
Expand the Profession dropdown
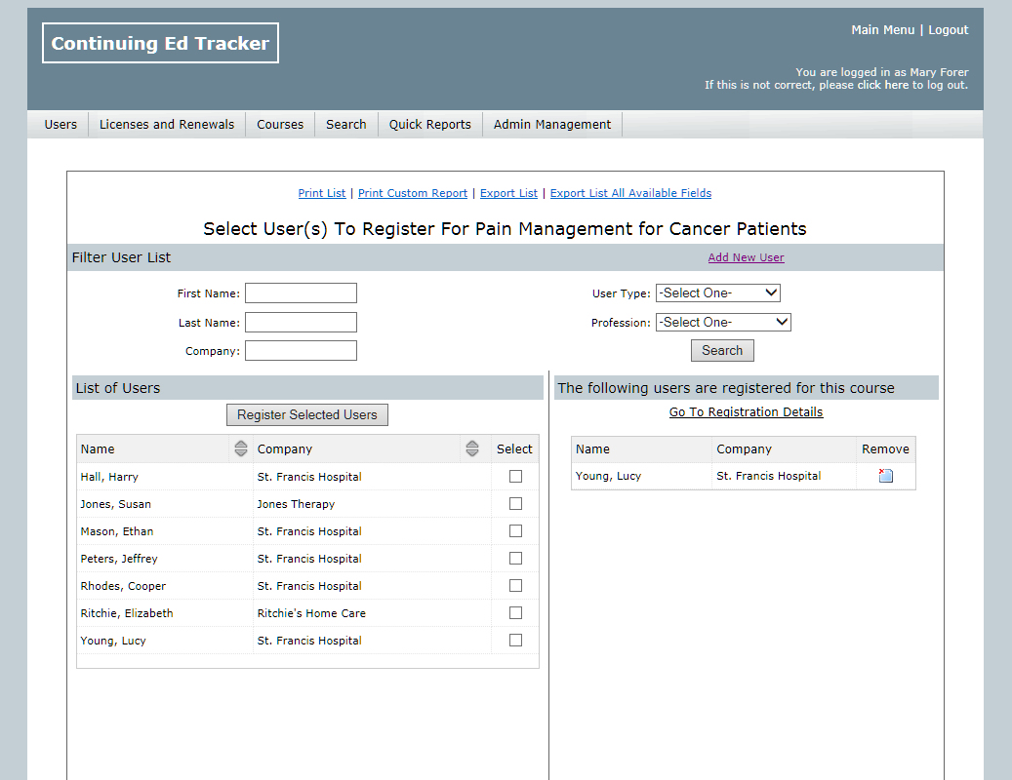[x=722, y=322]
